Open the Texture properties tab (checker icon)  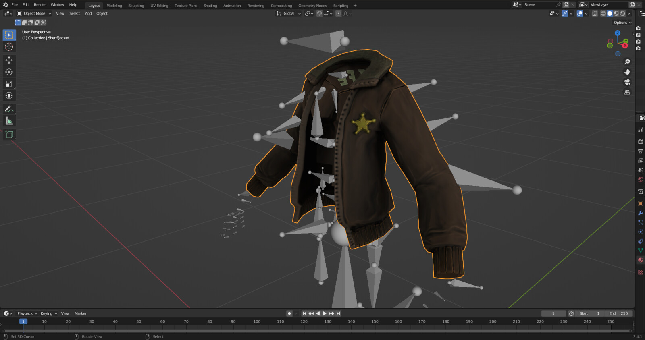[x=641, y=272]
